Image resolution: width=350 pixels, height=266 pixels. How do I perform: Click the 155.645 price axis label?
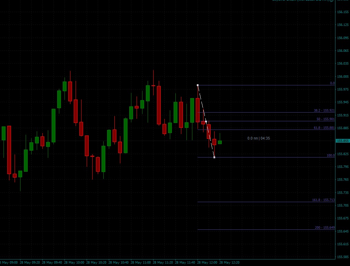pyautogui.click(x=343, y=231)
